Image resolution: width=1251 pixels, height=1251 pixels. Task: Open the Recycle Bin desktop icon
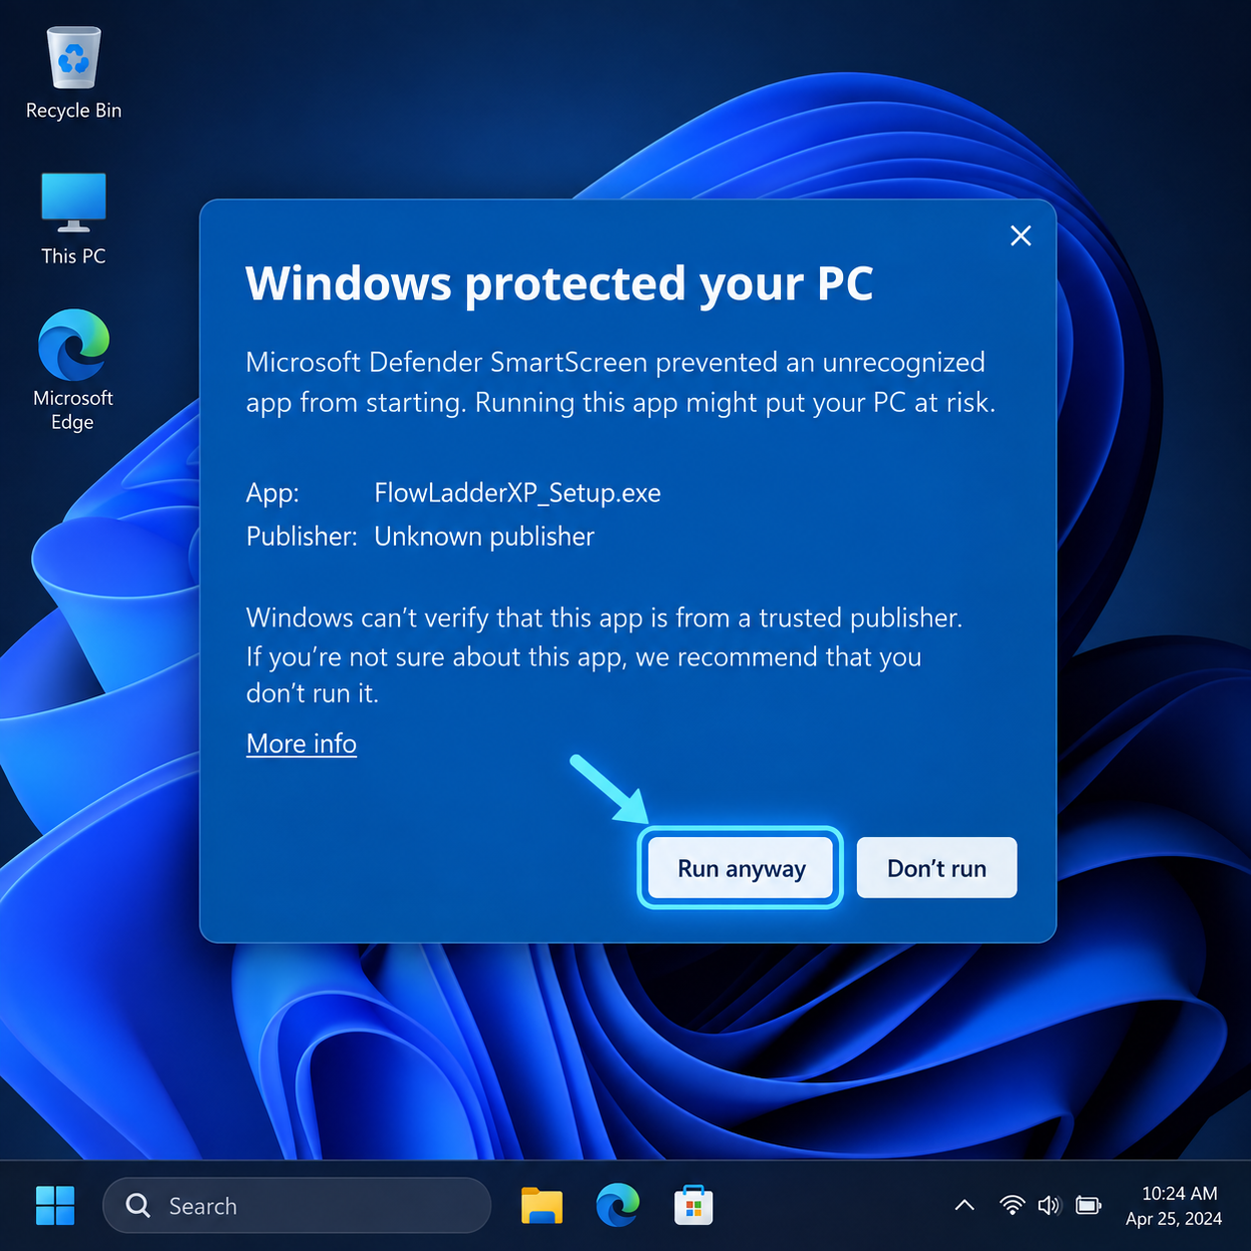[74, 74]
